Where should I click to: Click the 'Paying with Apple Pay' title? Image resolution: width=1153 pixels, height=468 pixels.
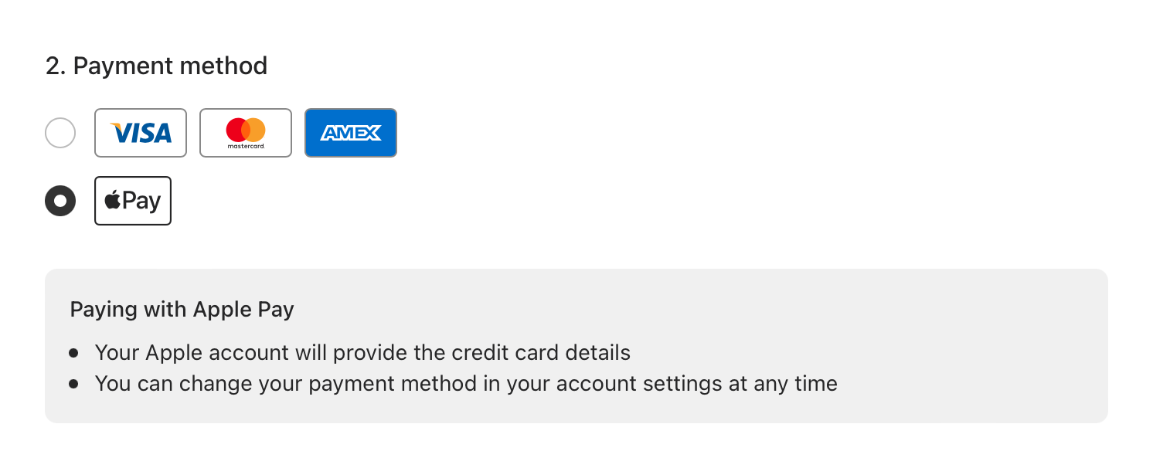point(182,310)
